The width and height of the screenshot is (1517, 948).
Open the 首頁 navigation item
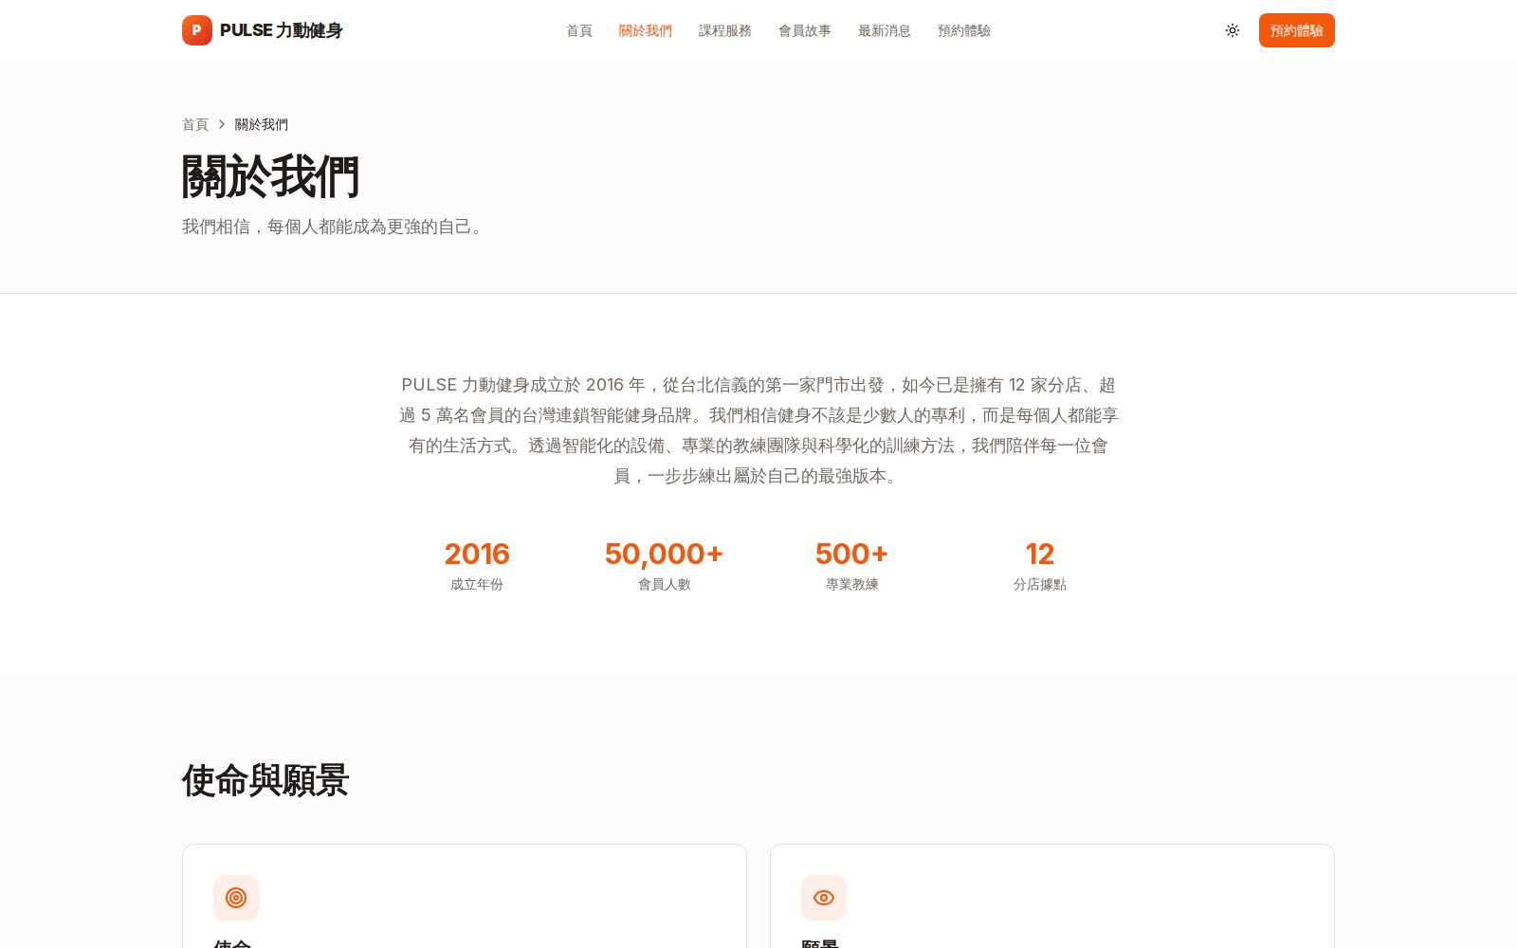(579, 30)
